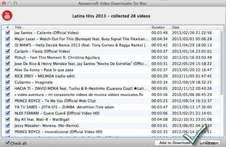The height and width of the screenshot is (147, 226).
Task: Toggle Pitbull - Feel This Moment checkbox
Action: [x=8, y=58]
